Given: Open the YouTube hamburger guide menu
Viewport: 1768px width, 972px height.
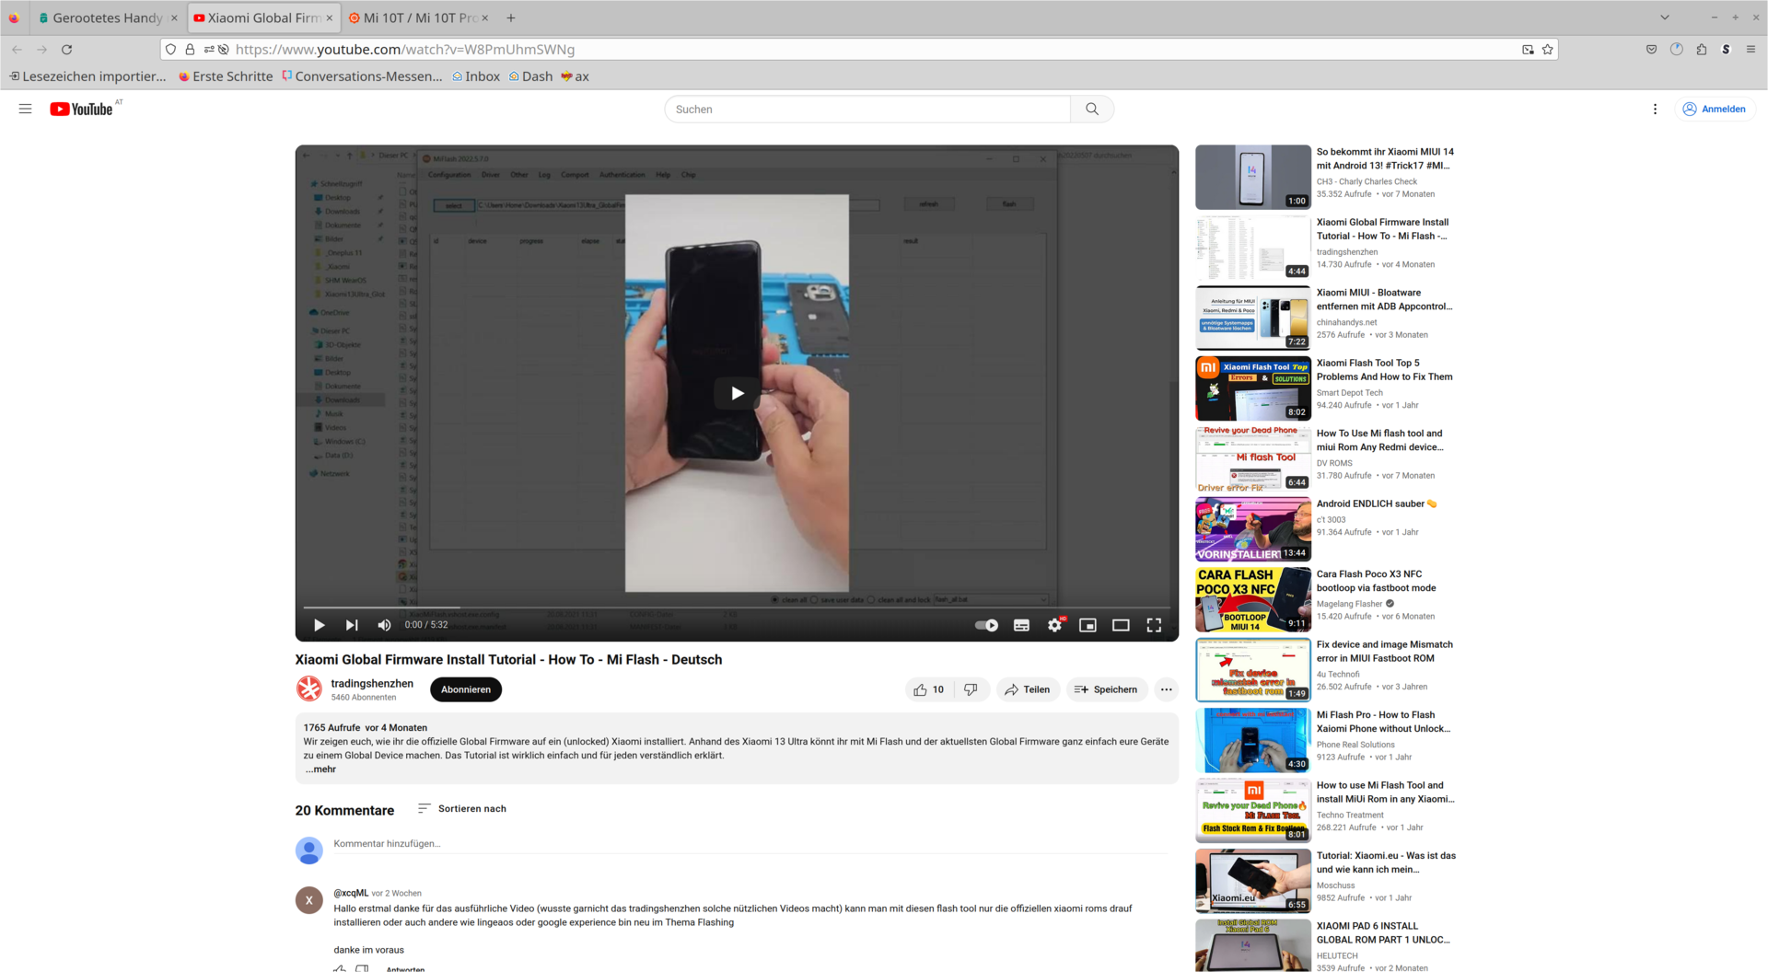Looking at the screenshot, I should 25,109.
